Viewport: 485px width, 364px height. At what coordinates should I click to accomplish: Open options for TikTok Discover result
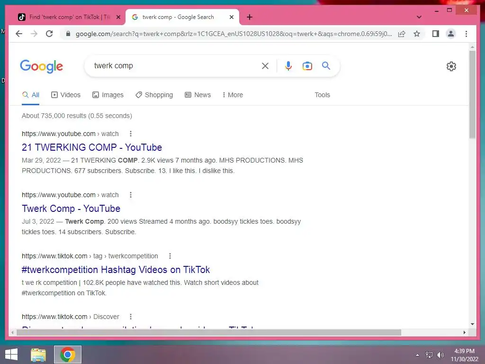(131, 317)
